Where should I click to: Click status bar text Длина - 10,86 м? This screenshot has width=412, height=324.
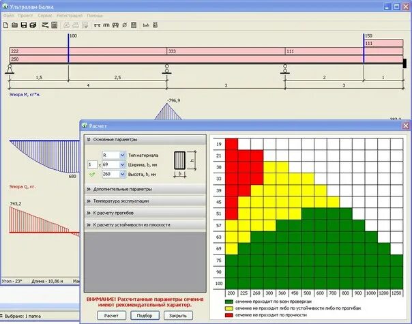pyautogui.click(x=47, y=281)
